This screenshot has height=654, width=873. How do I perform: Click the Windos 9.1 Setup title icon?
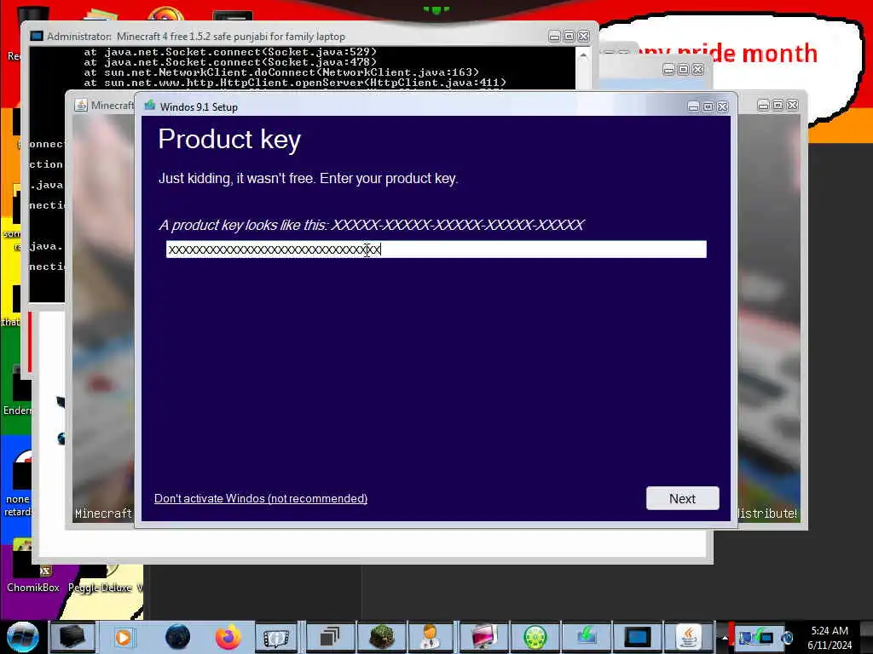click(150, 106)
